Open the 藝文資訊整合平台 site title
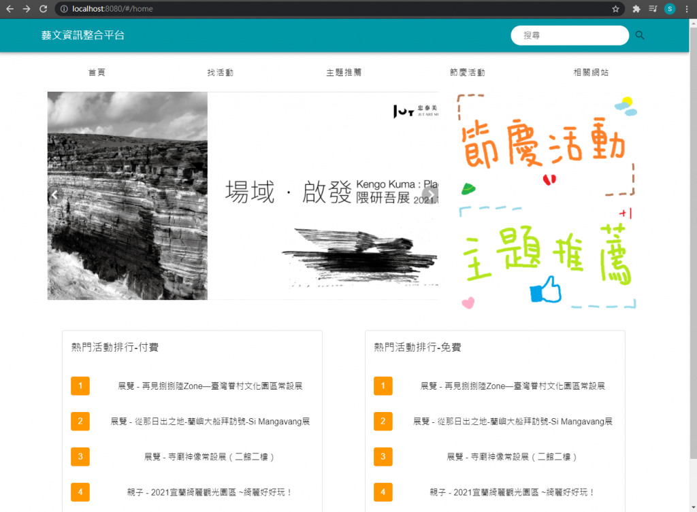 pos(83,35)
